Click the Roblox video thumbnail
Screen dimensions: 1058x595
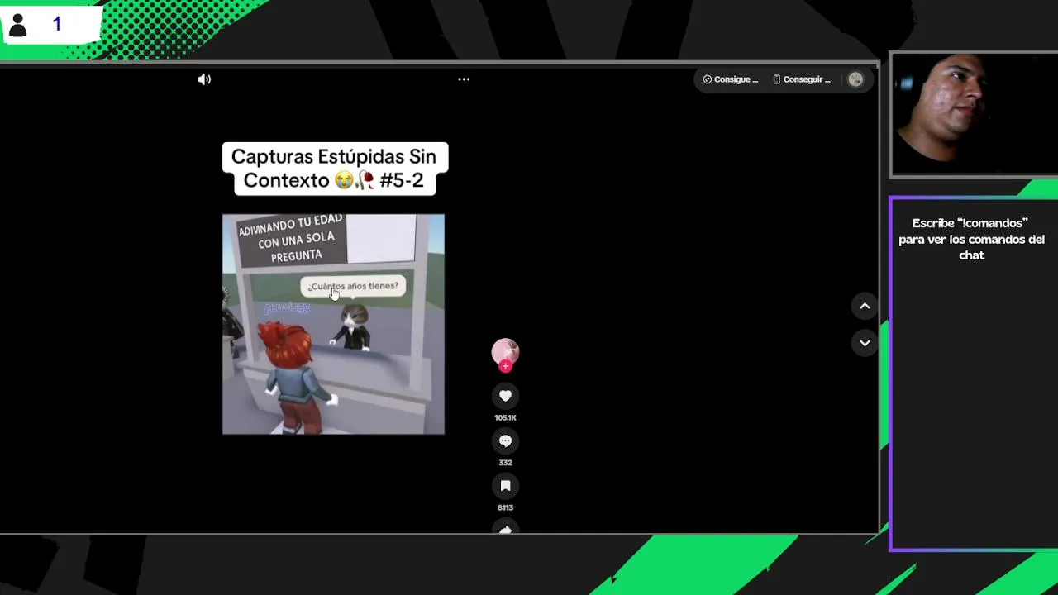(333, 324)
